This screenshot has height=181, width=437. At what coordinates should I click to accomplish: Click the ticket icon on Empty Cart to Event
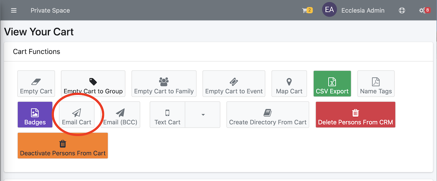tap(234, 81)
